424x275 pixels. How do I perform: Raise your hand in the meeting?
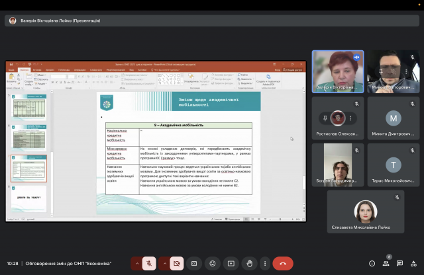coord(249,263)
